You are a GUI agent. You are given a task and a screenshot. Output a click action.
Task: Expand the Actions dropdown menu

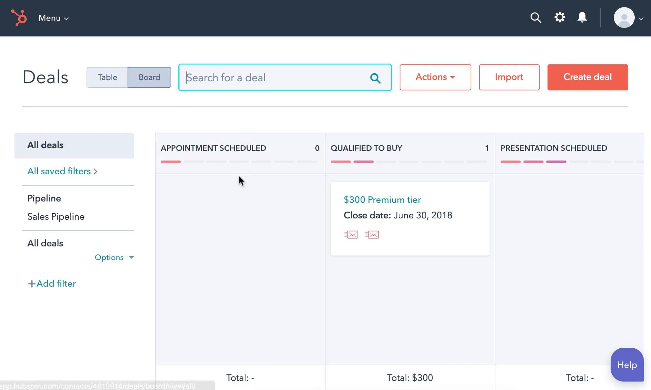(435, 77)
